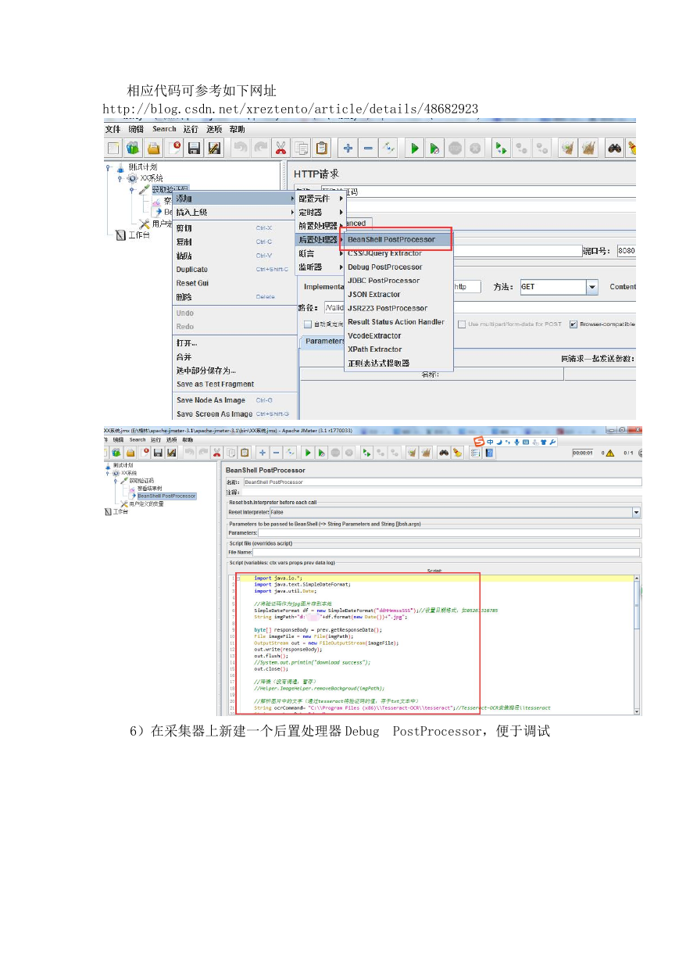Choose Debug PostProcessor from submenu

coord(399,267)
